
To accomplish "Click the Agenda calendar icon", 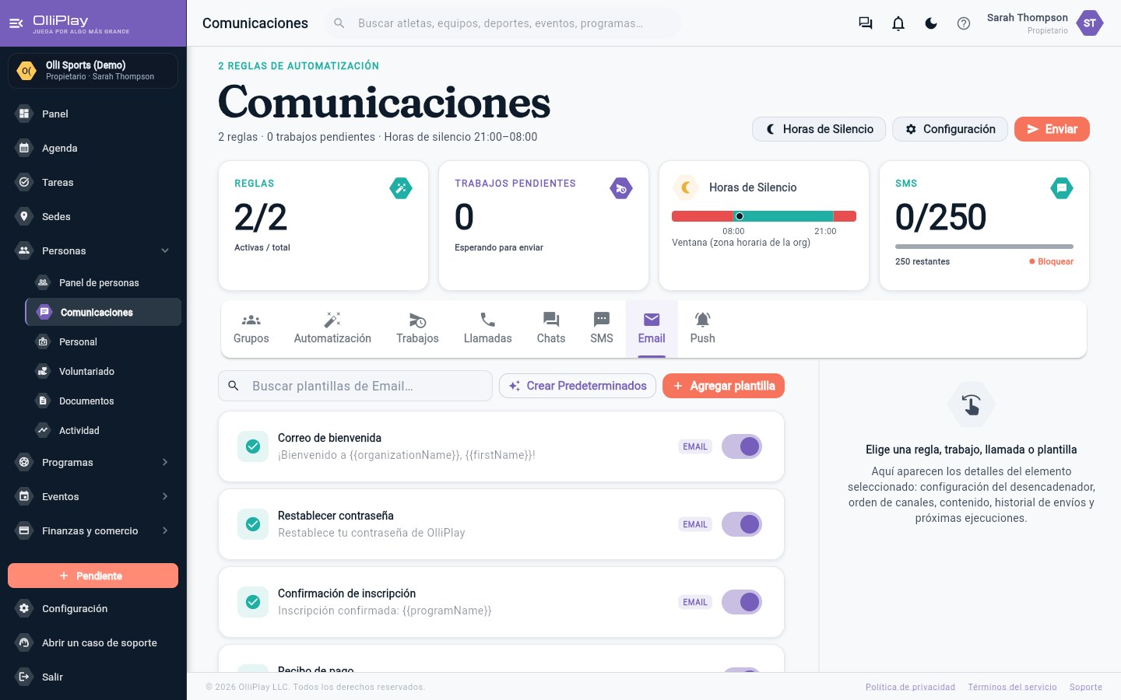I will (24, 148).
